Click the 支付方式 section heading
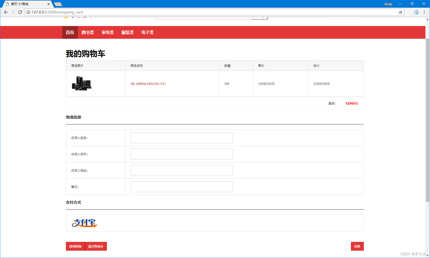Image resolution: width=430 pixels, height=258 pixels. point(73,202)
